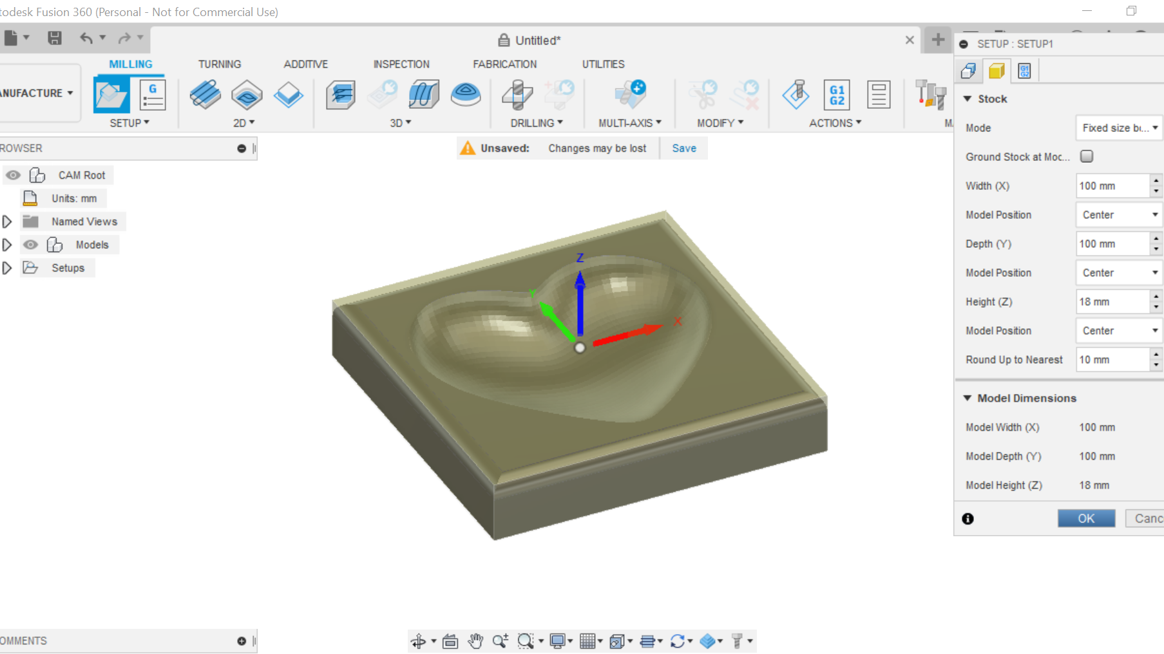Screen dimensions: 1164x654
Task: Click the Post Process G1 G2 icon
Action: (x=837, y=95)
